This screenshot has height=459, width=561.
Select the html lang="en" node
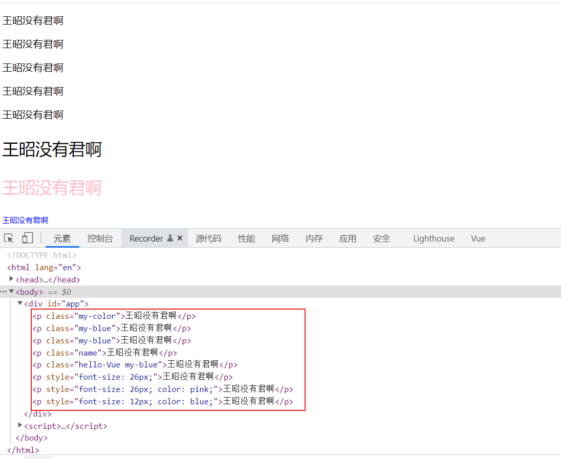coord(44,267)
